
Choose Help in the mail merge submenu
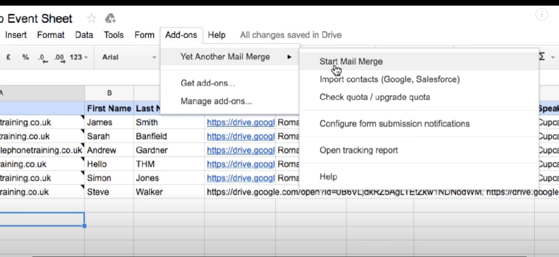[419, 177]
